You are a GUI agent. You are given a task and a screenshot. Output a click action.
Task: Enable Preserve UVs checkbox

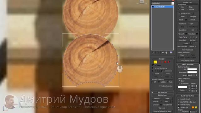180,13
